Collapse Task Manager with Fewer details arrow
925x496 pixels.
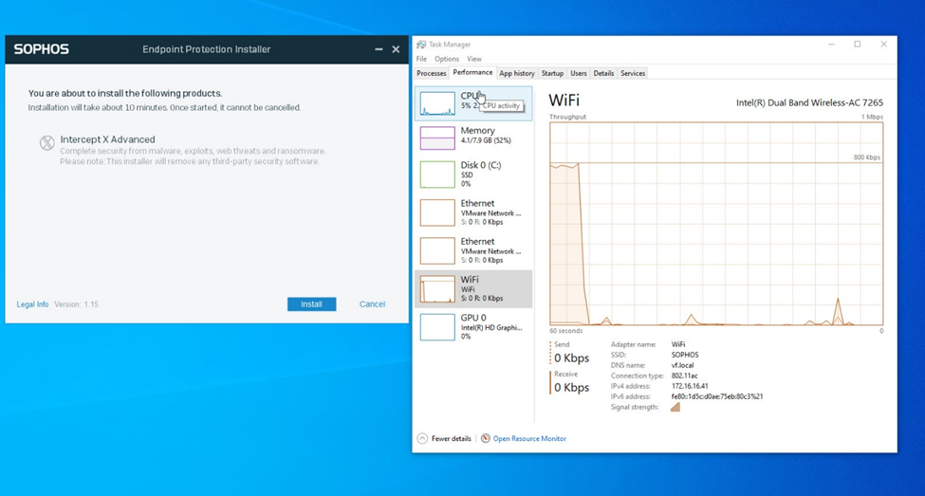tap(422, 438)
